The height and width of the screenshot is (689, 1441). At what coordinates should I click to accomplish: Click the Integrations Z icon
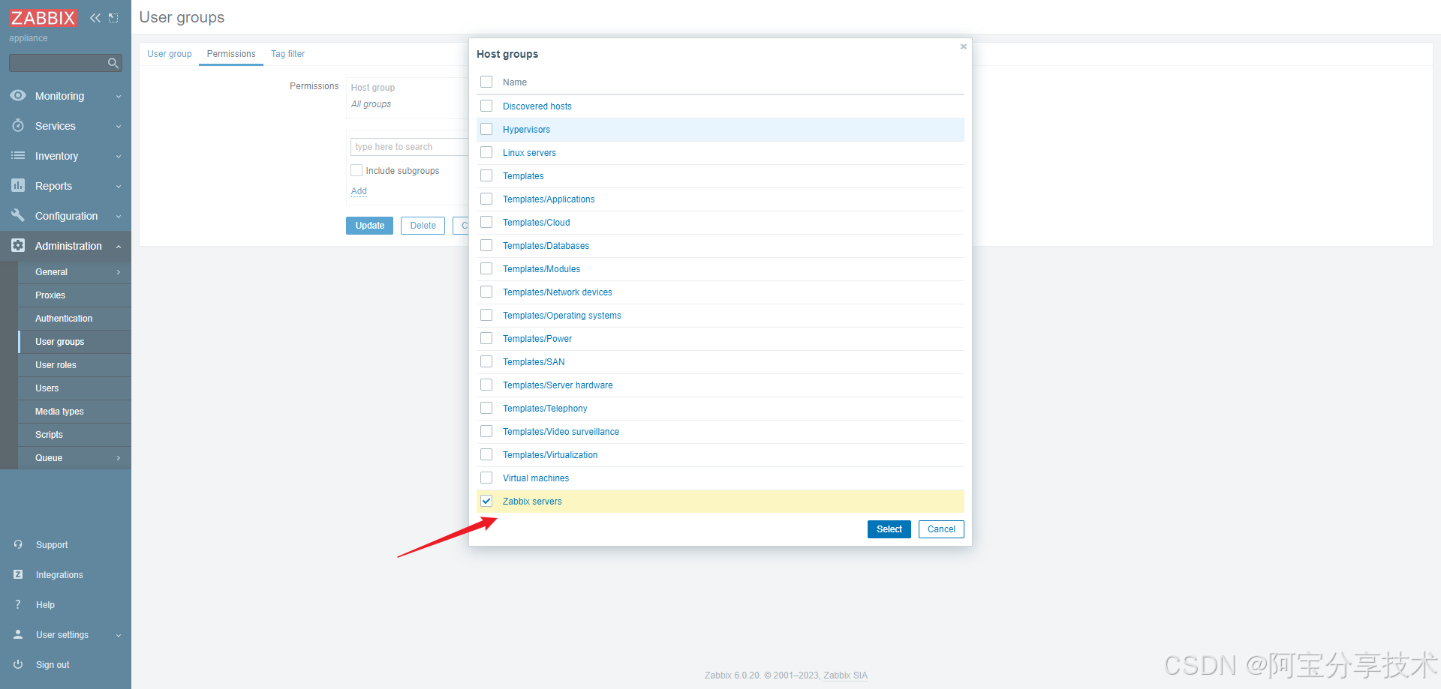(18, 574)
